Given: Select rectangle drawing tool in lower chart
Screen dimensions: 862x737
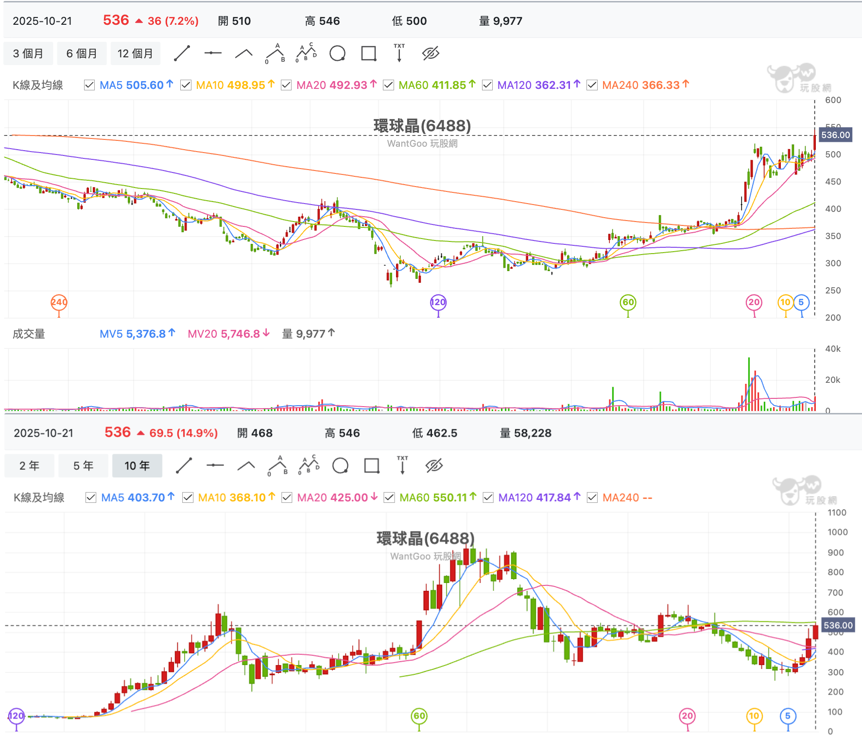Looking at the screenshot, I should (372, 466).
